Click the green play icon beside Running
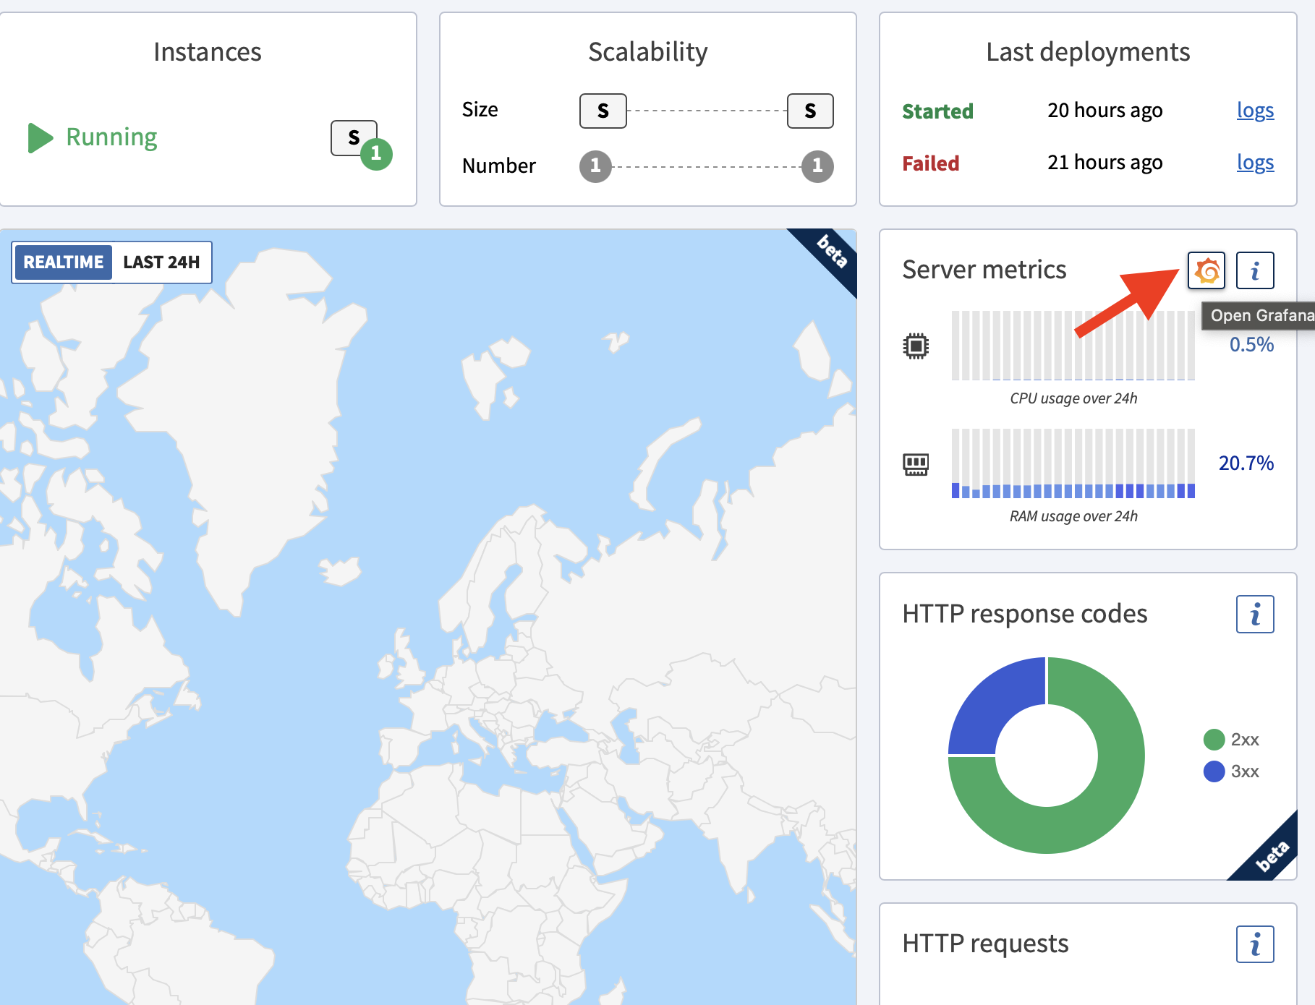The image size is (1315, 1005). point(40,138)
